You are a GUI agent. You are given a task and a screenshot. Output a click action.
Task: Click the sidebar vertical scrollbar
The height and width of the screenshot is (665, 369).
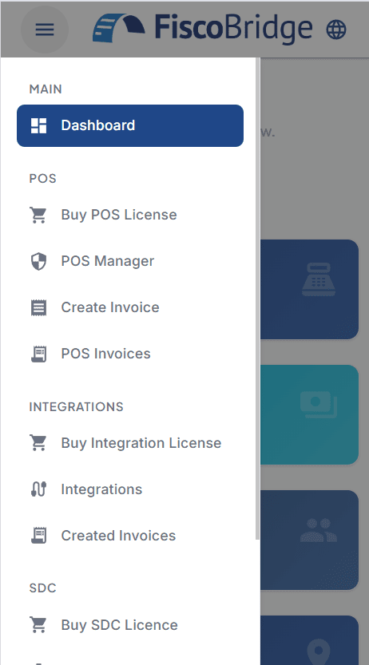click(x=257, y=299)
